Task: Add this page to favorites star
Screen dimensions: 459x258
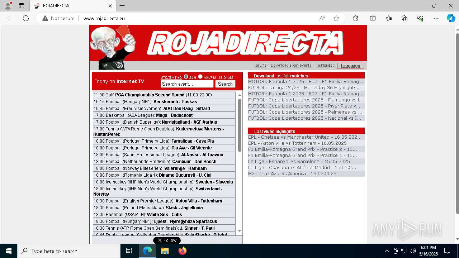Action: [x=336, y=18]
